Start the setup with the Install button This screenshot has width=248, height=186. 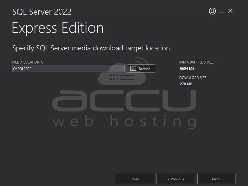tap(216, 179)
